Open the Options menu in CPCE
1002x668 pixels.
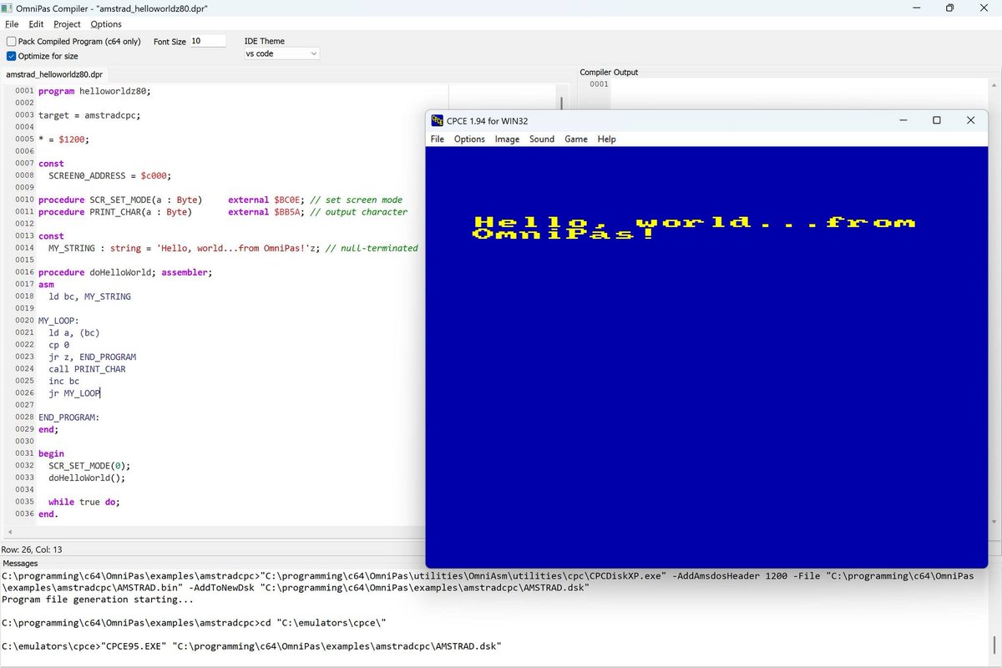(468, 139)
